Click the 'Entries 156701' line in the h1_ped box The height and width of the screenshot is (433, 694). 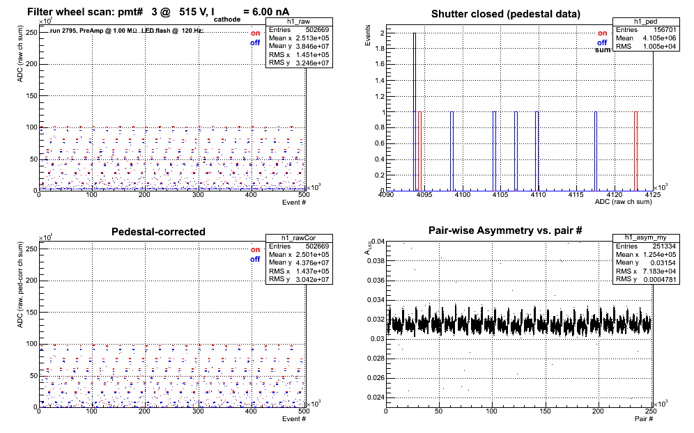tap(646, 30)
